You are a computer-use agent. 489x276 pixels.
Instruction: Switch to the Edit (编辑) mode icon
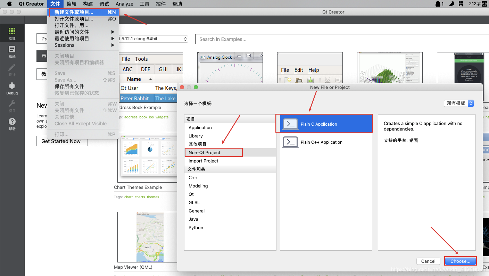pyautogui.click(x=12, y=52)
